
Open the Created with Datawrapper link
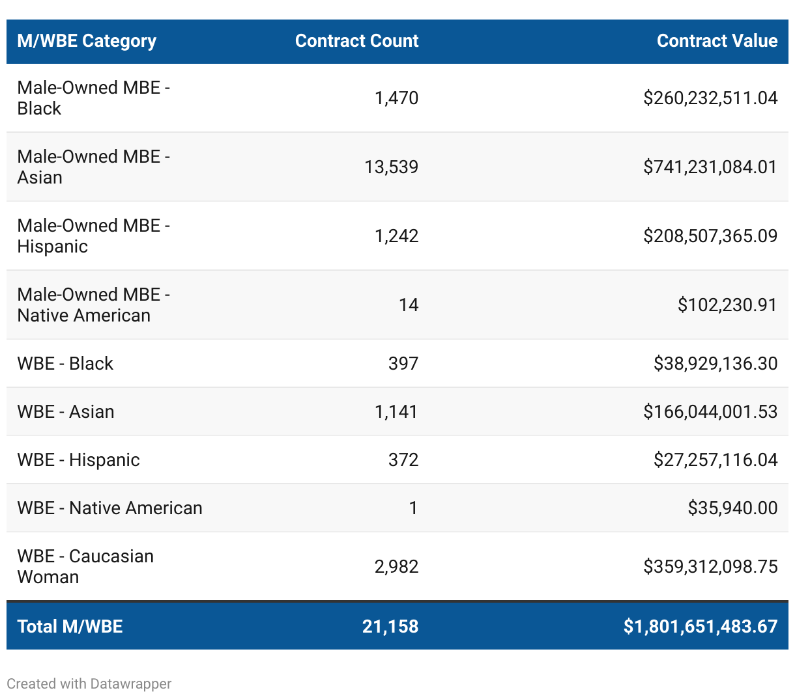(x=89, y=684)
